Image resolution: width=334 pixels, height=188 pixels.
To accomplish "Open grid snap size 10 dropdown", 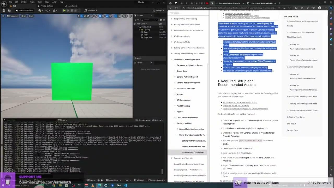I will pyautogui.click(x=103, y=16).
